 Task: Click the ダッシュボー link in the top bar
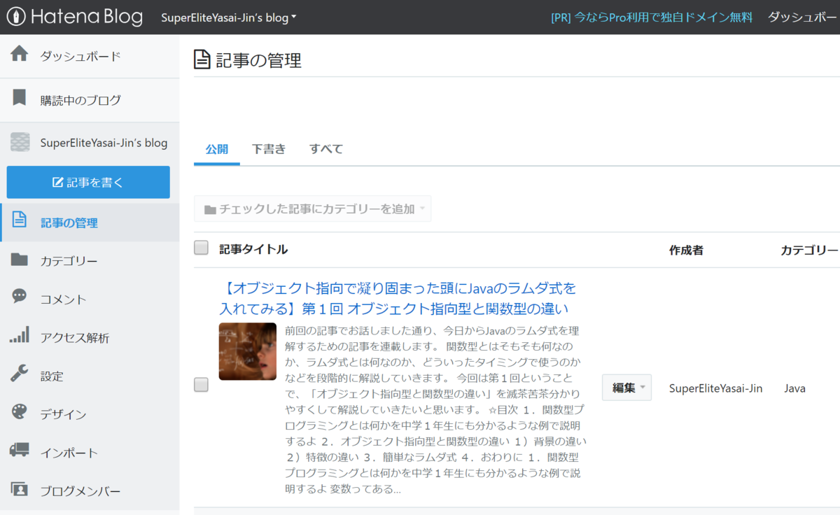[803, 17]
